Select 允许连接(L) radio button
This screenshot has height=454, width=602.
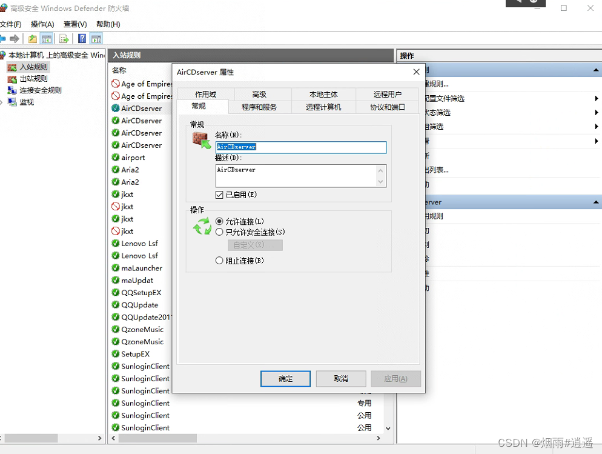point(219,221)
